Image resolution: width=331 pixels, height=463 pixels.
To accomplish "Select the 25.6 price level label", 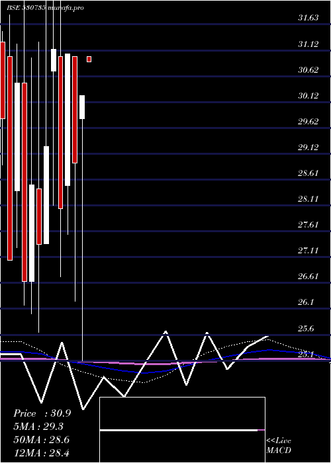I will 307,329.
